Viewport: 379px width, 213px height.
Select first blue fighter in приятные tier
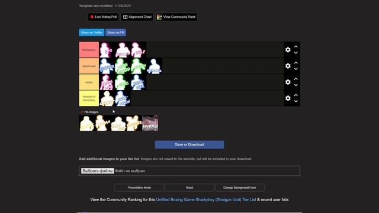coord(107,66)
